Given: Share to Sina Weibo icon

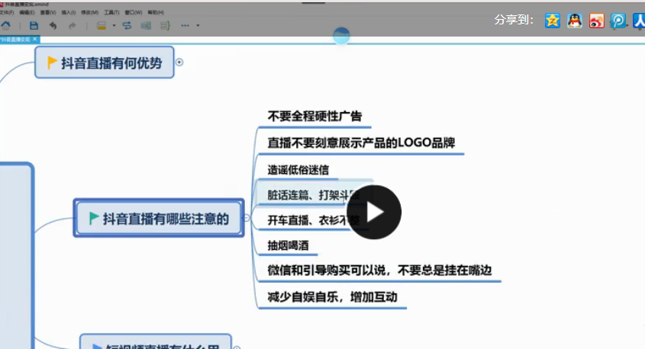Looking at the screenshot, I should (x=596, y=20).
